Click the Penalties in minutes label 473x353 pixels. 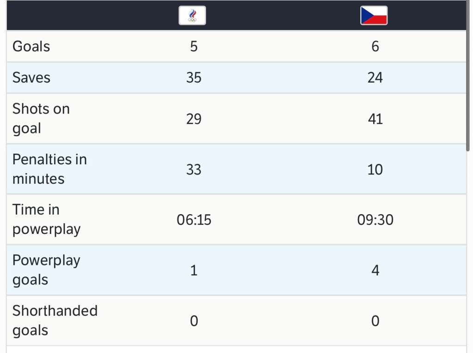coord(49,169)
